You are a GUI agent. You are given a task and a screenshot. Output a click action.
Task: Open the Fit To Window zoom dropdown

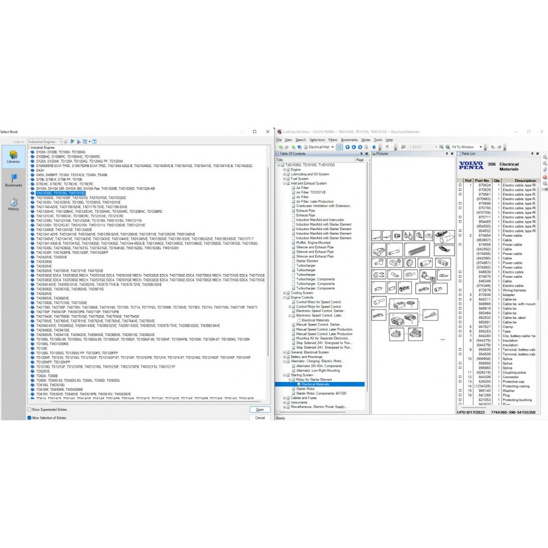click(x=481, y=147)
